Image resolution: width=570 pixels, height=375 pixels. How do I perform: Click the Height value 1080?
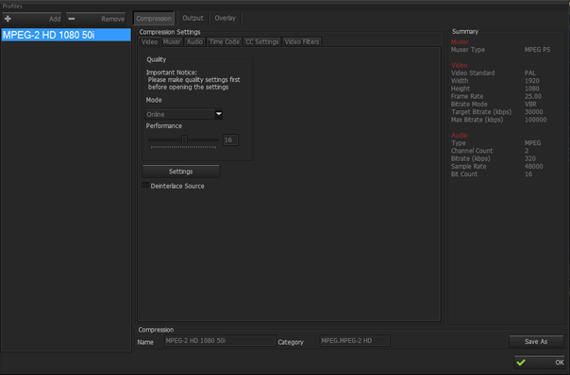[532, 89]
